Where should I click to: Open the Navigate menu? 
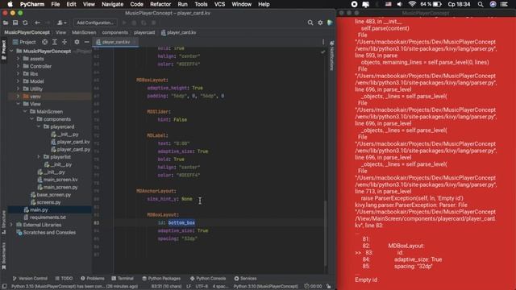[112, 4]
